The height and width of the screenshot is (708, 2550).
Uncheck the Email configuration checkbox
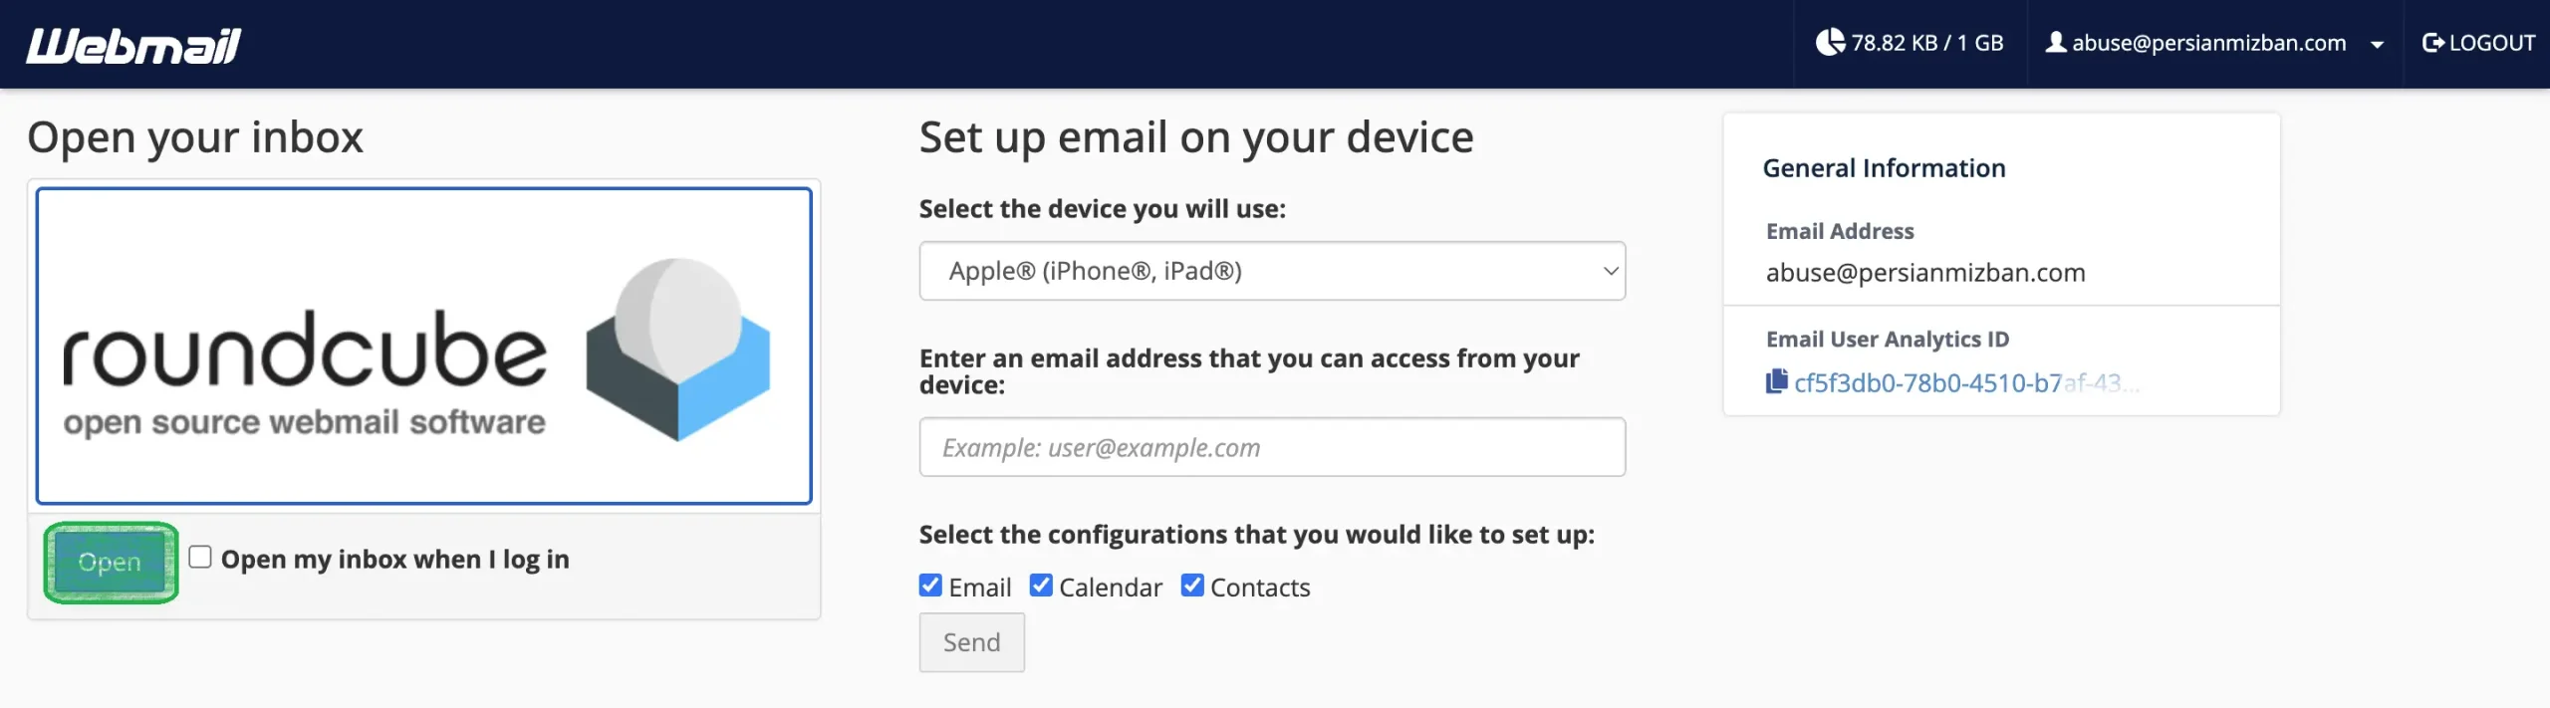(x=930, y=586)
